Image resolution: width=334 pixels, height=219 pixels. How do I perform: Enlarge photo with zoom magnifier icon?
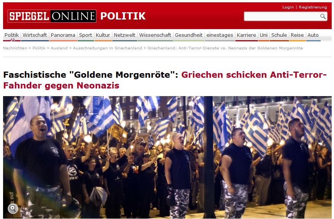(x=13, y=209)
